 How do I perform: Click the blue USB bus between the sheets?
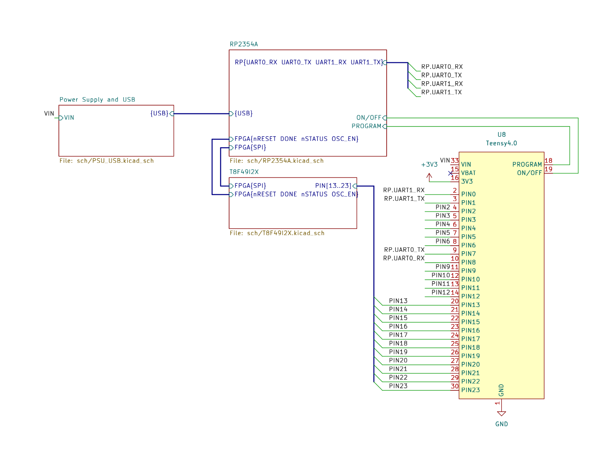tap(202, 114)
